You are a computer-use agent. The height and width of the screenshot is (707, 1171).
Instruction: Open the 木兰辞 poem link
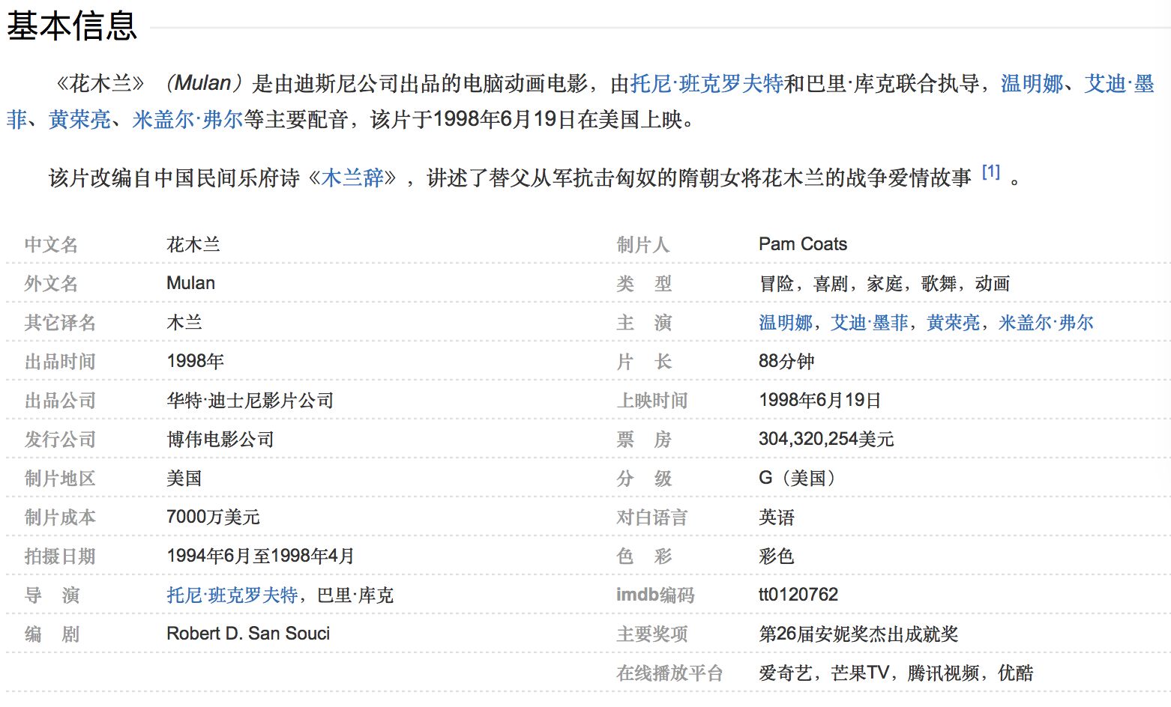352,178
